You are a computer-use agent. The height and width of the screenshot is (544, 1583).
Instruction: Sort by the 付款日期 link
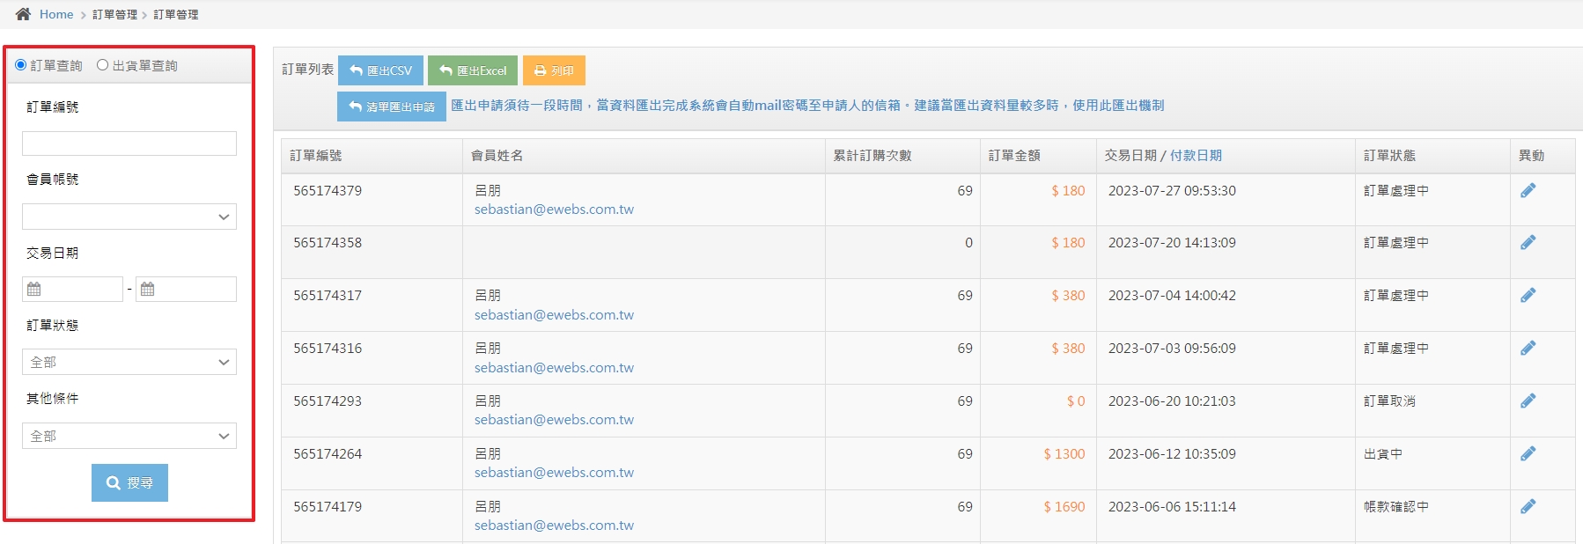(1196, 155)
